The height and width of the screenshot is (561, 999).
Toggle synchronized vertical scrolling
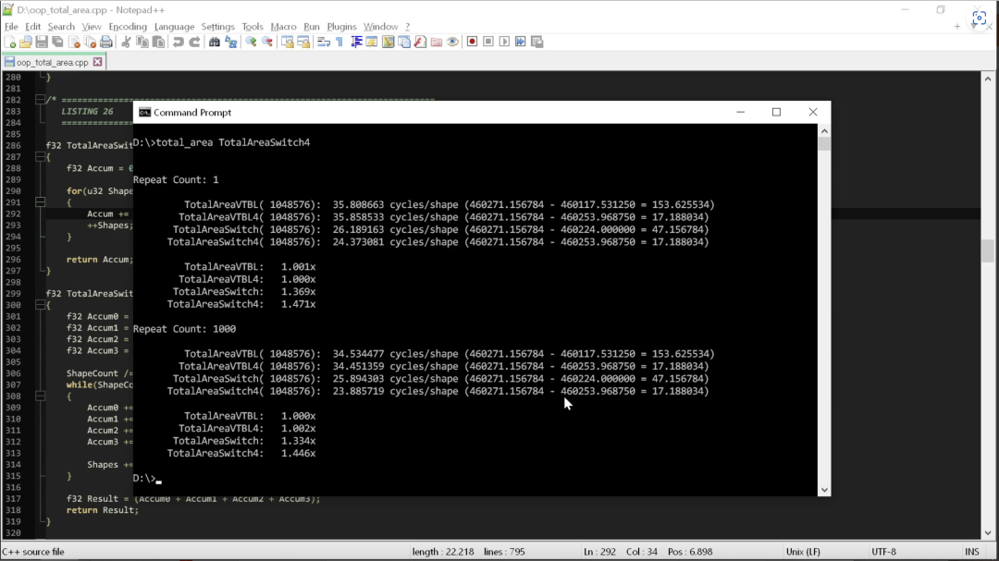[288, 42]
